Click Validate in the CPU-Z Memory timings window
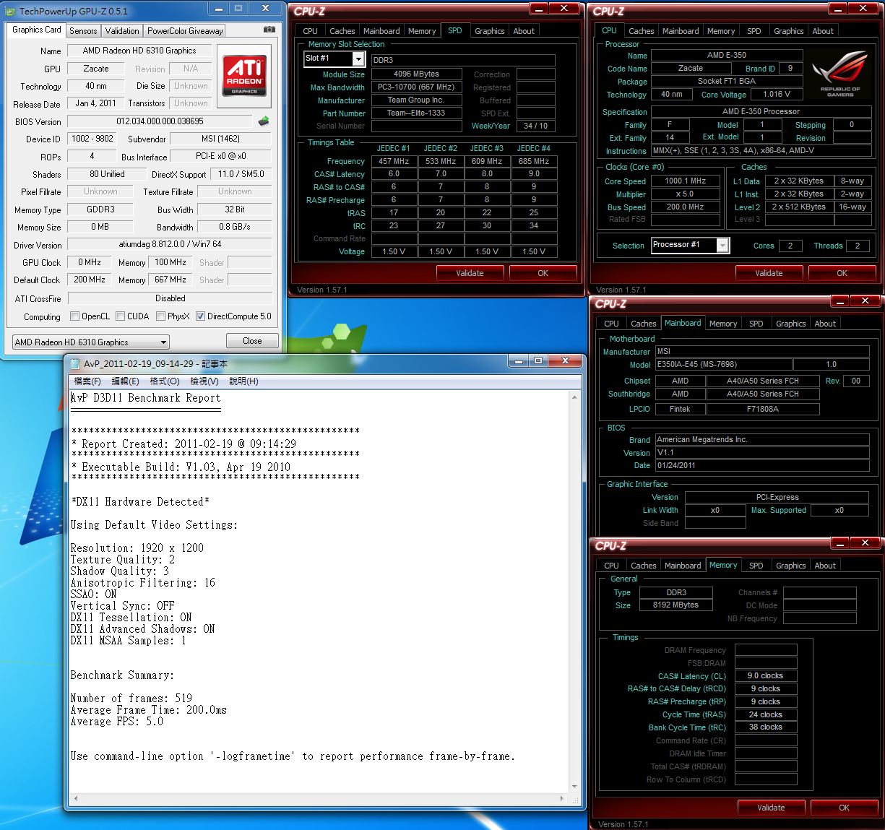 click(x=771, y=808)
